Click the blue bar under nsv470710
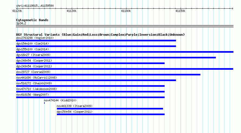 coord(90,92)
